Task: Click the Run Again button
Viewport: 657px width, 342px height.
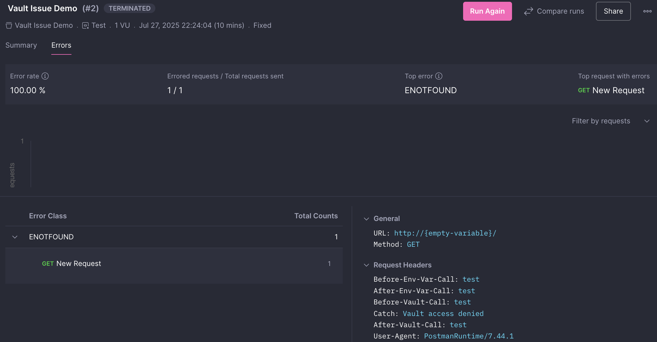Action: pyautogui.click(x=487, y=11)
